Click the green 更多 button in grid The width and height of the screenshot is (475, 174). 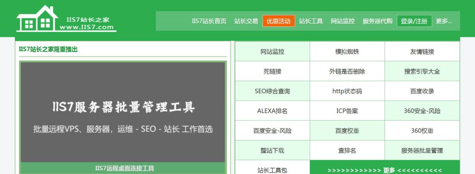click(385, 168)
